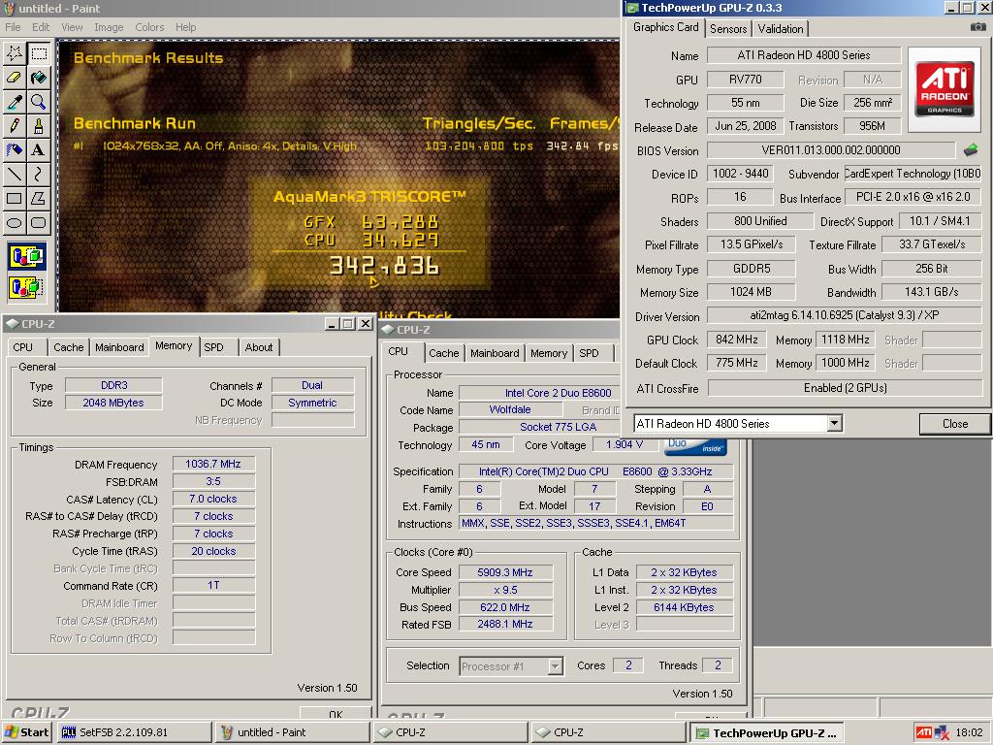Viewport: 993px width, 745px height.
Task: Choose the Line tool in Paint
Action: tap(15, 174)
